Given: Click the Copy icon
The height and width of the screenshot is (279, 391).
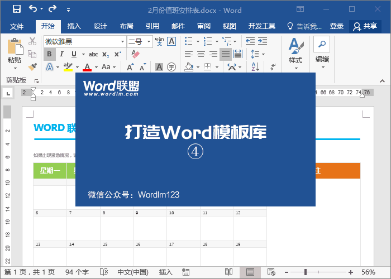Looking at the screenshot, I should (32, 54).
